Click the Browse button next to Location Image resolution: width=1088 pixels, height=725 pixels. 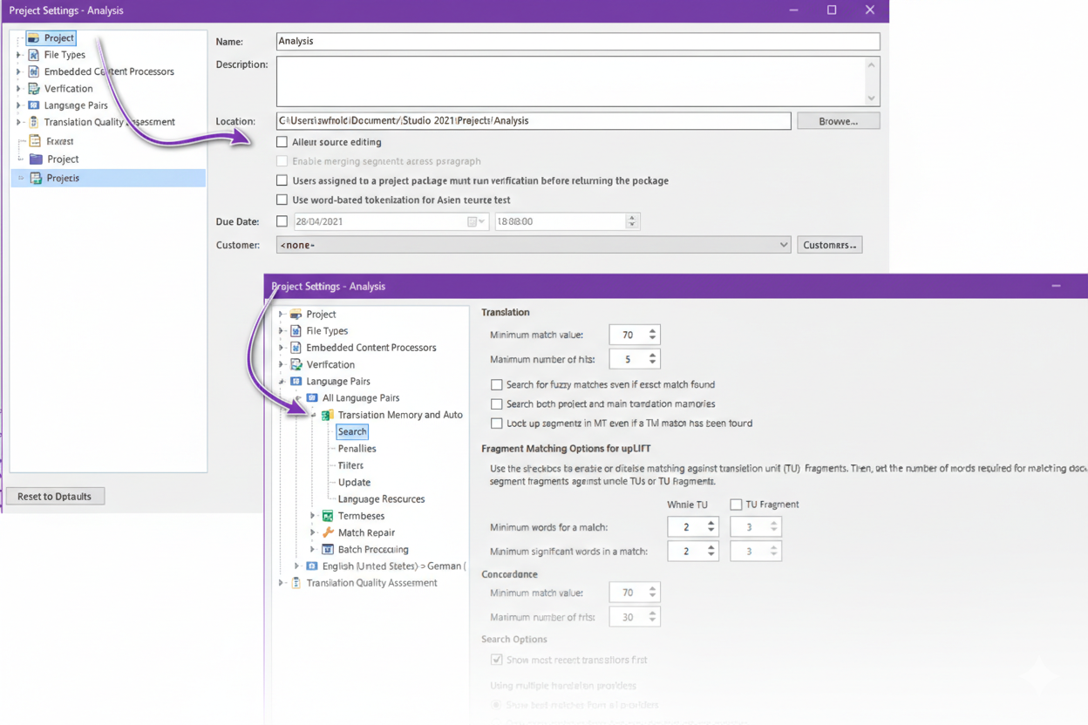pyautogui.click(x=838, y=121)
